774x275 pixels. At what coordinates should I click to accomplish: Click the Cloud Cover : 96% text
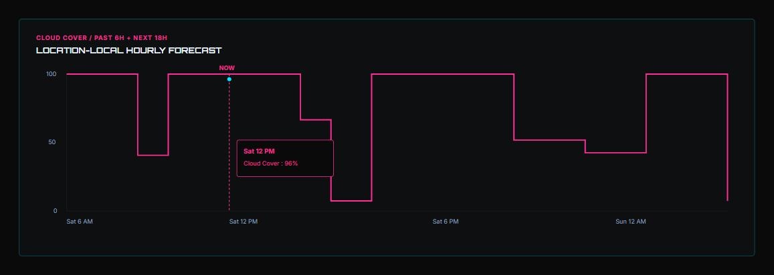(x=270, y=163)
